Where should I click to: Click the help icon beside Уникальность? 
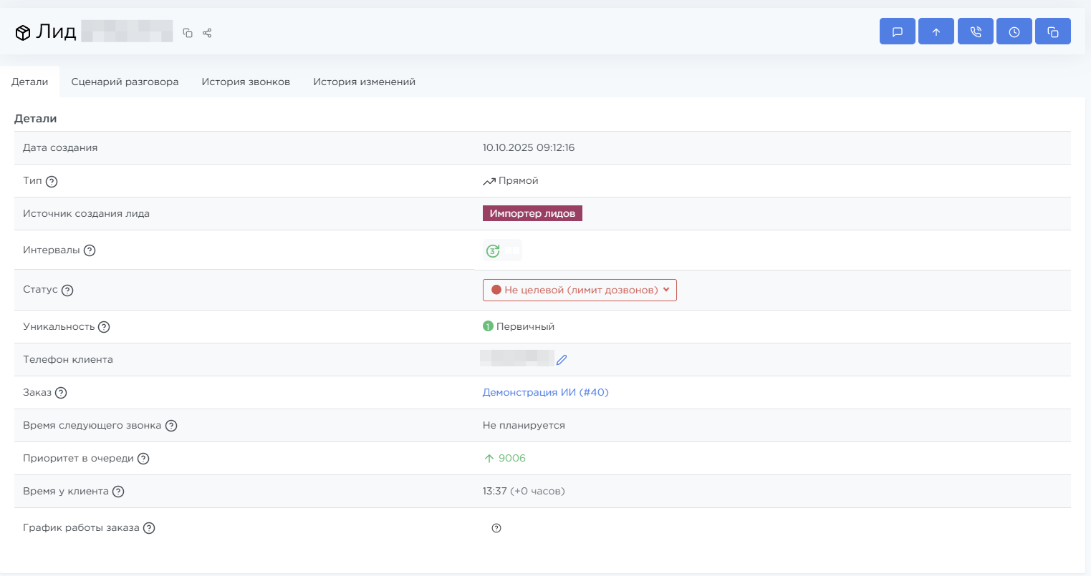[x=104, y=327]
